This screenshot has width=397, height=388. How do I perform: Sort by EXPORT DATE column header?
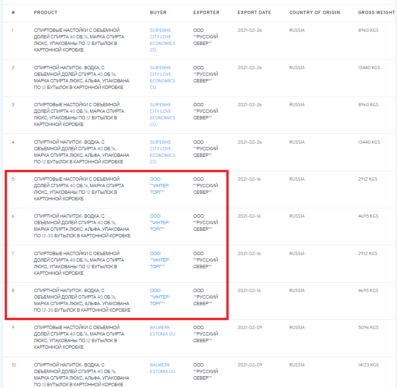tap(254, 12)
